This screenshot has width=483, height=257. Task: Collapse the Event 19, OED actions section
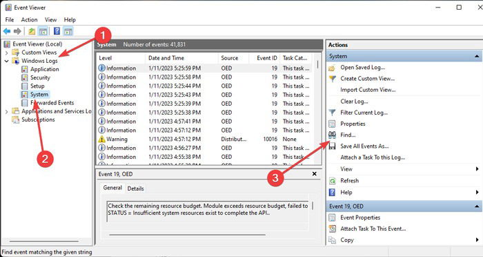(x=477, y=206)
